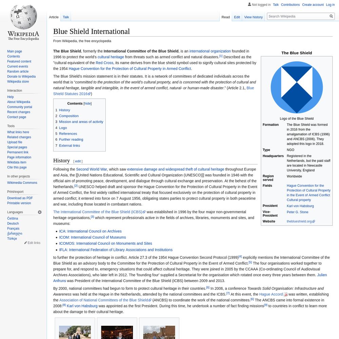
Task: Open Donate to Wikipedia link
Action: click(x=21, y=76)
